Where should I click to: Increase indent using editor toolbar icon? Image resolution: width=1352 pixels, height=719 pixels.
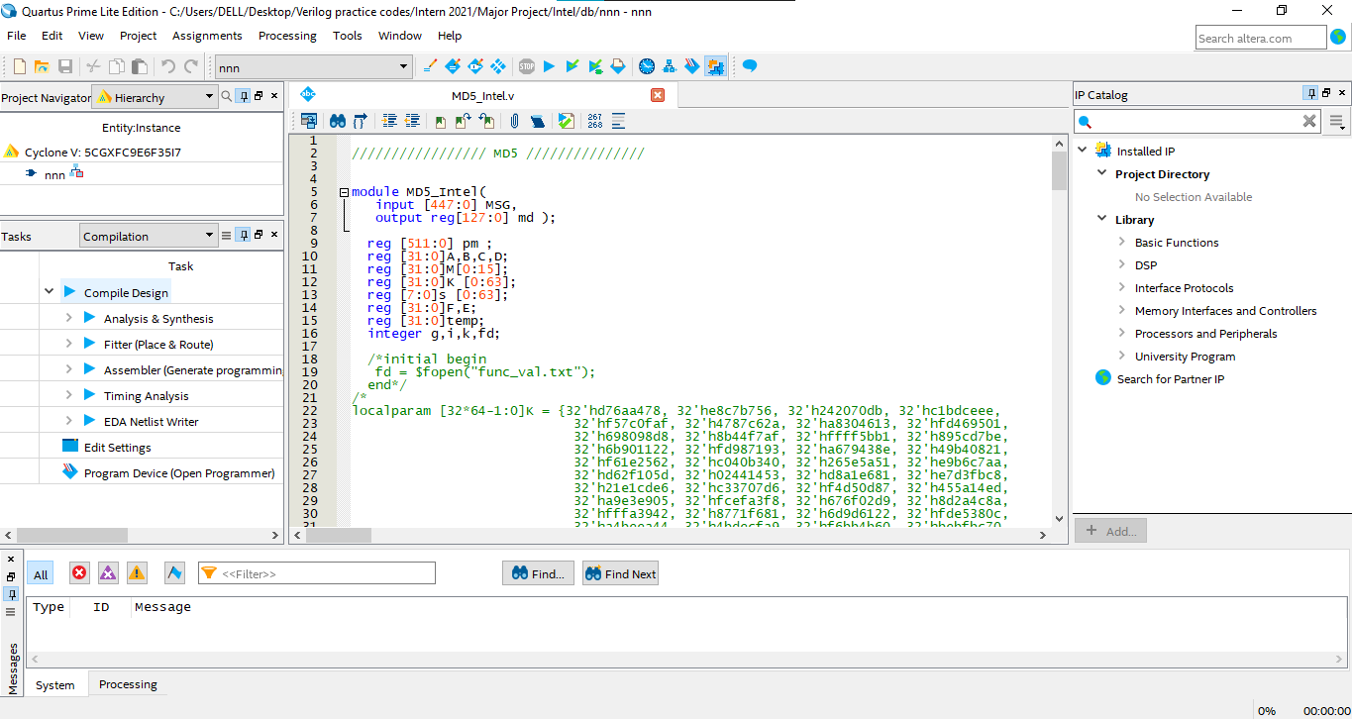[x=389, y=121]
